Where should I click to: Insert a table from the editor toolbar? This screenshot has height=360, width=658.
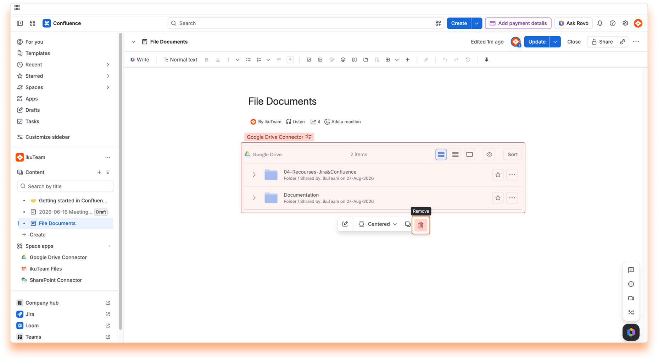pos(387,60)
